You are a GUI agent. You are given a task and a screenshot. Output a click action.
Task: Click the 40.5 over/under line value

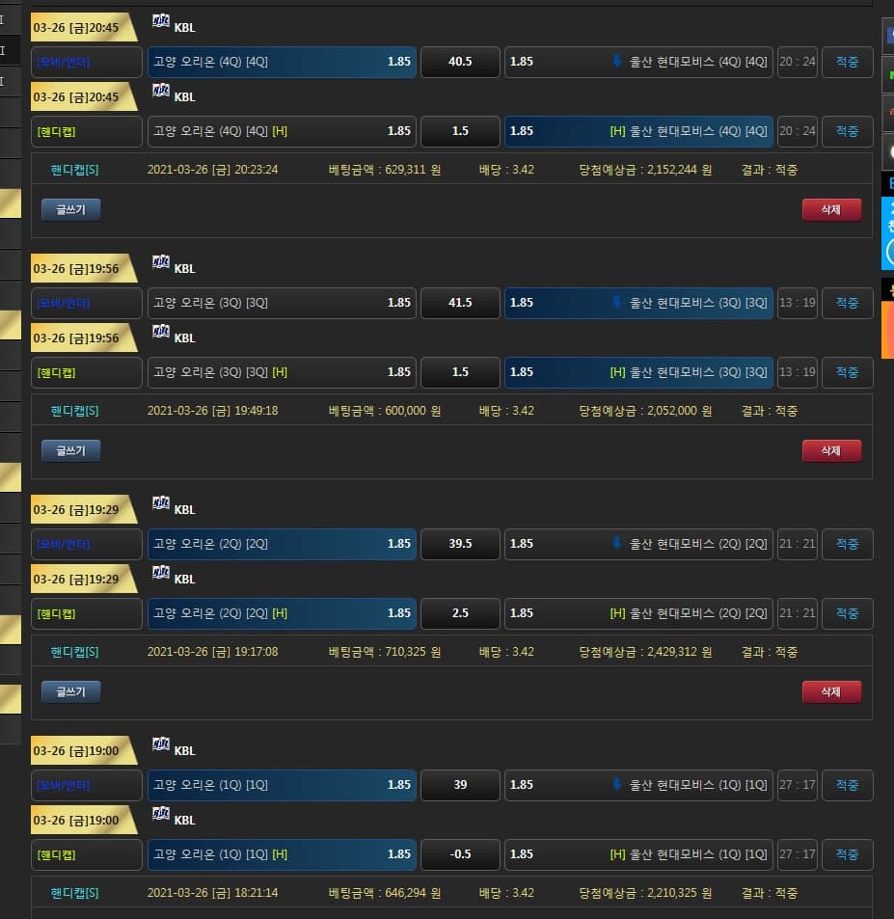[x=460, y=62]
